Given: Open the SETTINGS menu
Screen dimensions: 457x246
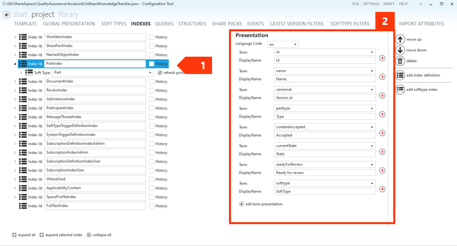Looking at the screenshot, I should point(370,4).
